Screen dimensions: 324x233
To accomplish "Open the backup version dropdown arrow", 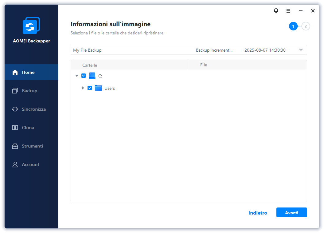I will pos(301,50).
